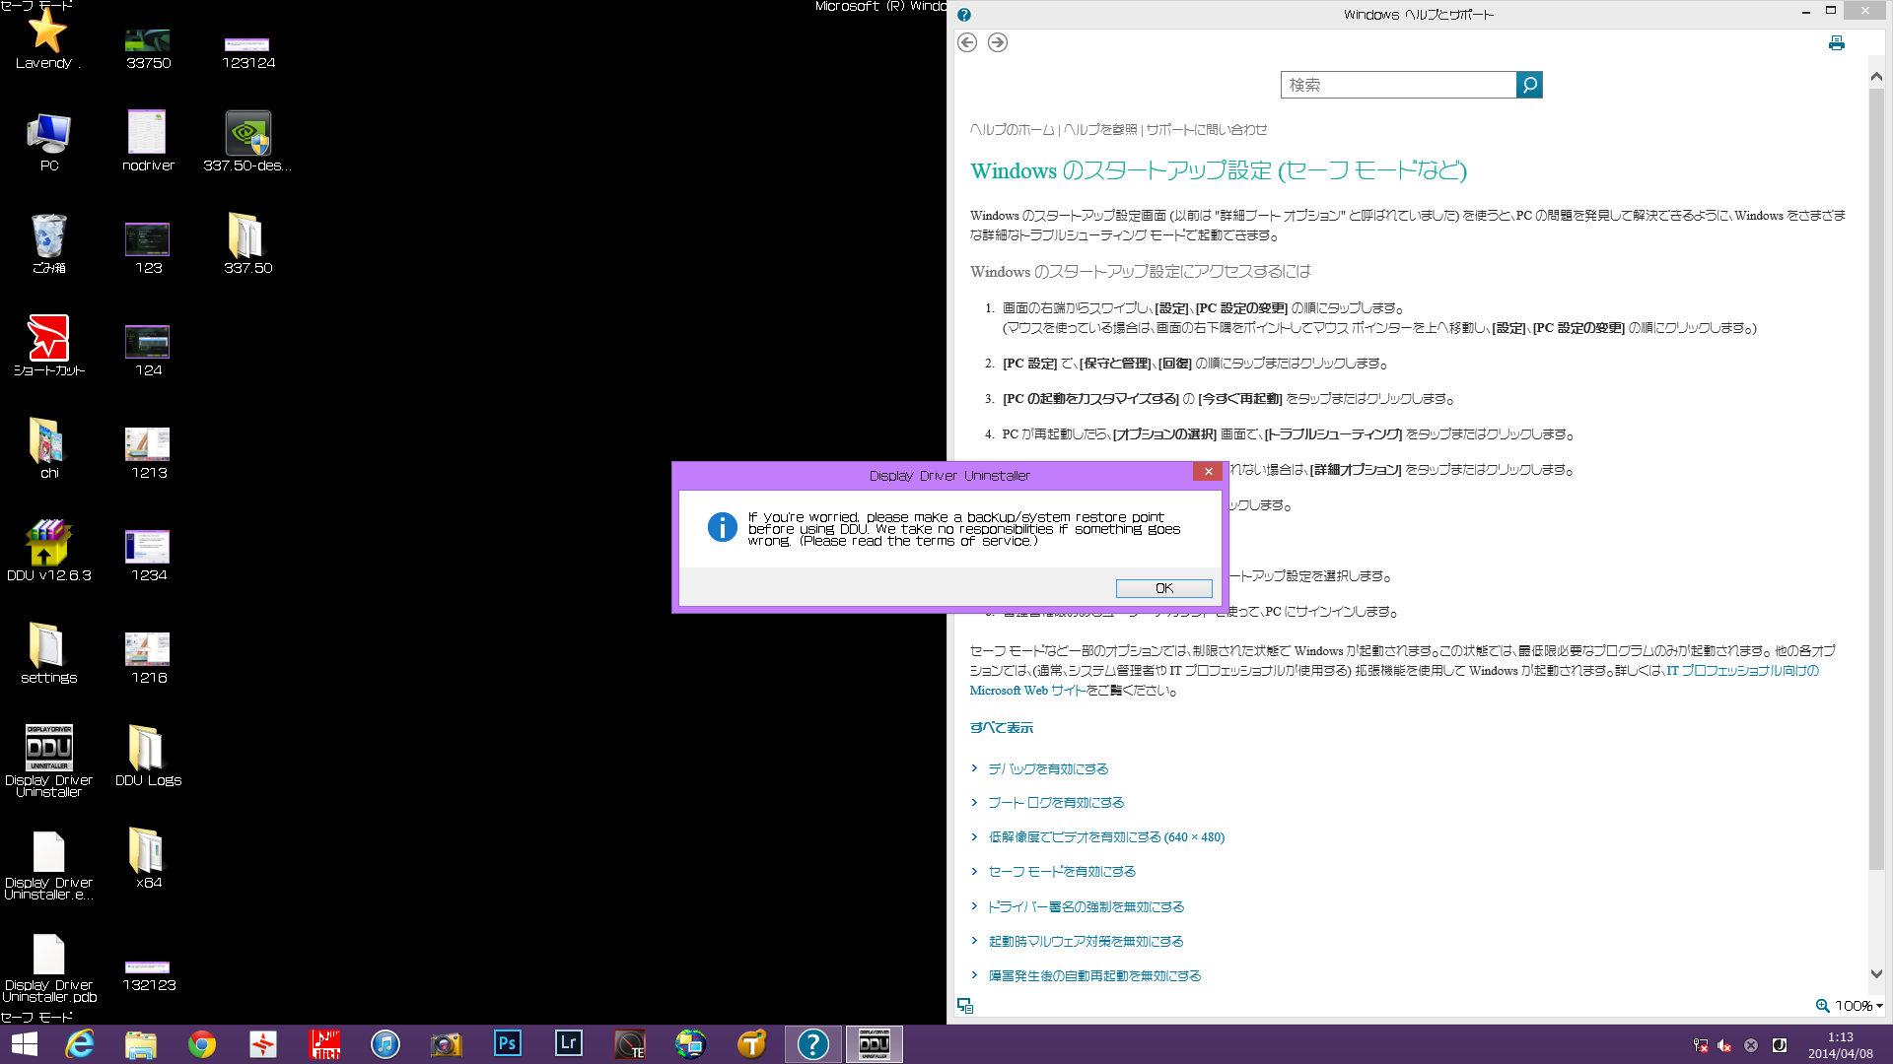The width and height of the screenshot is (1893, 1064).
Task: Select the Display Driver Uninstaller.pdb file
Action: tap(48, 967)
